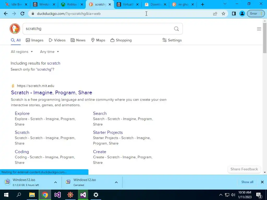Screen dimensions: 267x200
Task: Open the notification center icon
Action: 259,195
